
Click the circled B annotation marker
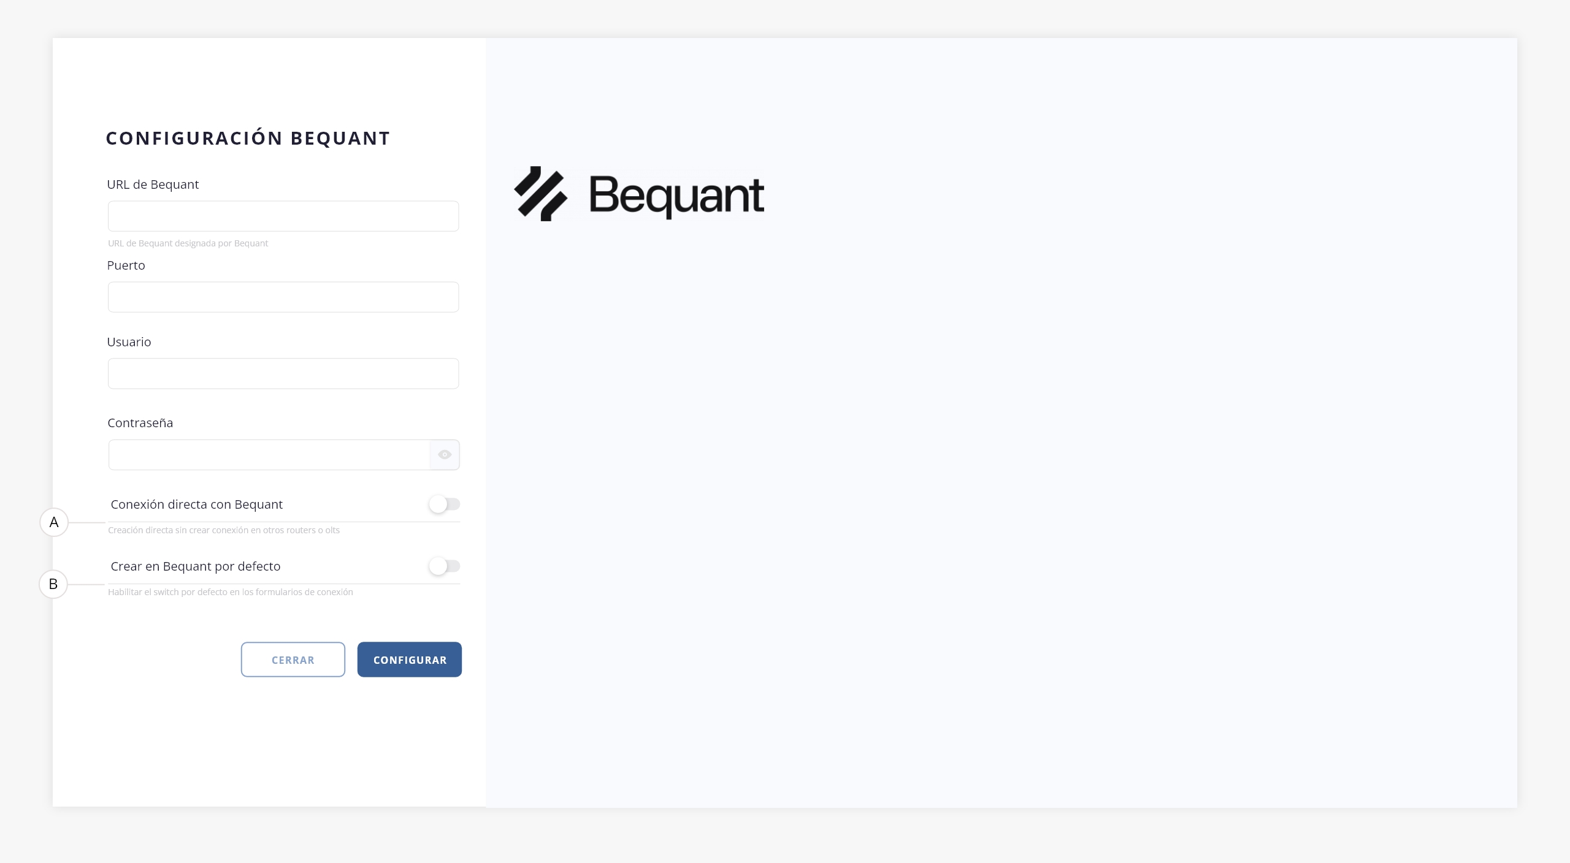click(x=53, y=584)
